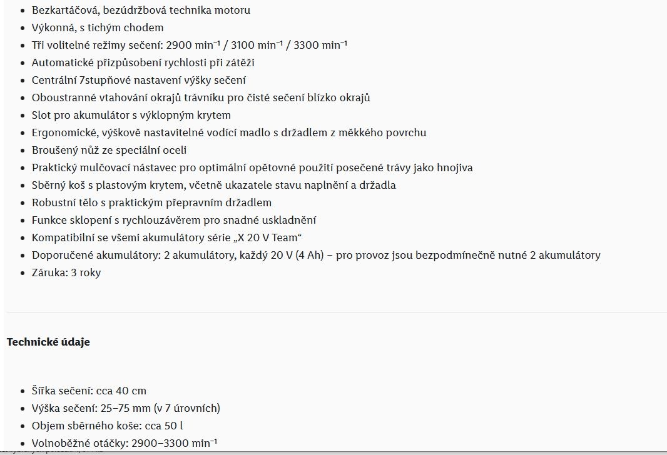Click the 'Tři volitelné režimy sečení' line

coord(190,45)
